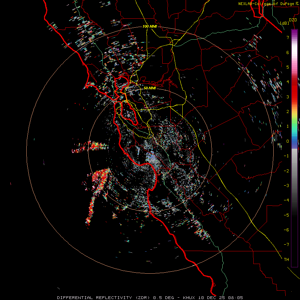Click the "TH" threshold label on the scale

286,260
